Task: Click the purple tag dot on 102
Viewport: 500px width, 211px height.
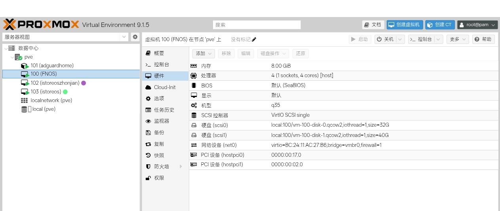Action: (84, 83)
